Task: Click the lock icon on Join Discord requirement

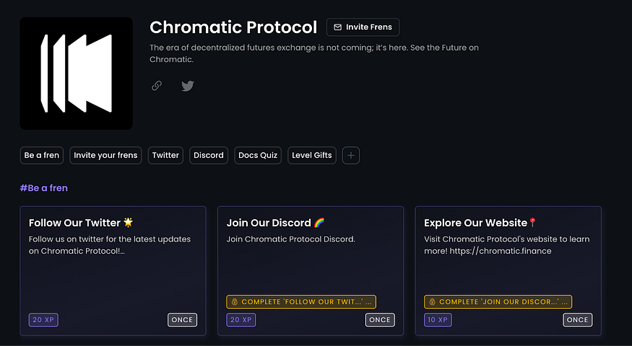Action: tap(235, 302)
